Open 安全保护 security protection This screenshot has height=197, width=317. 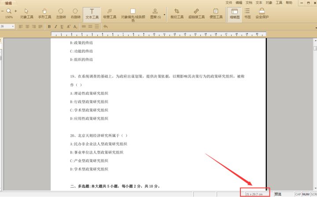click(x=262, y=14)
